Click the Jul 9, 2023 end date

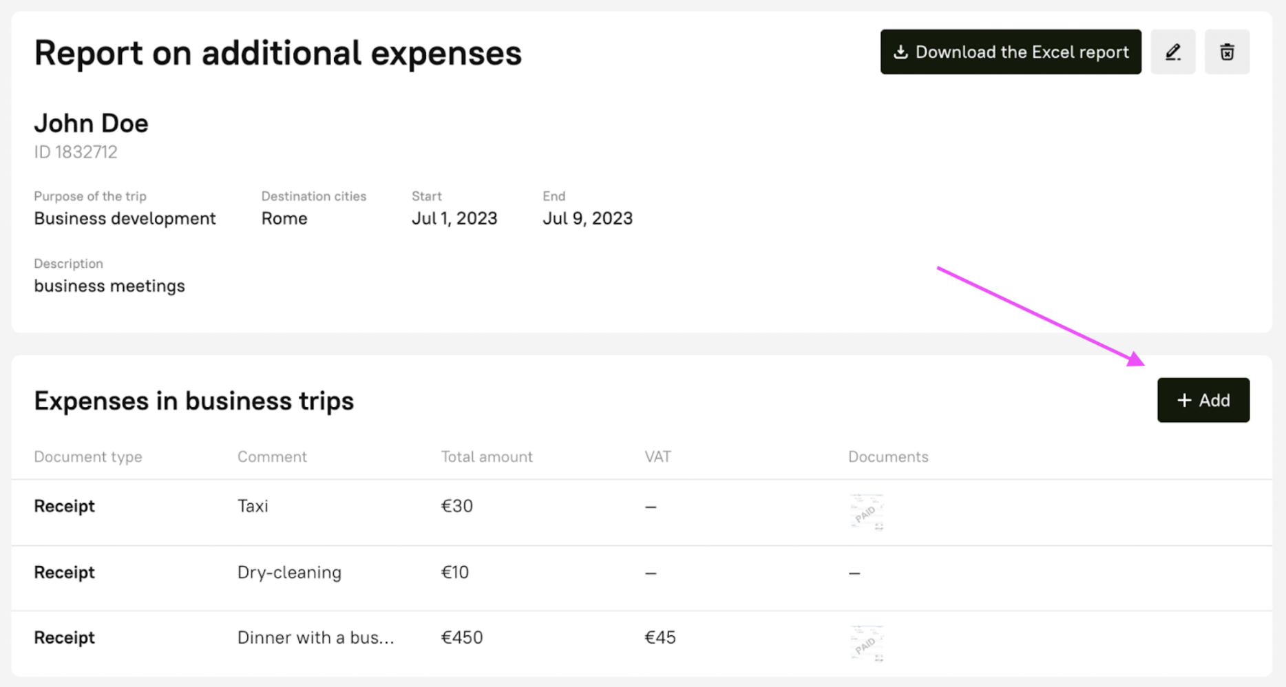[x=587, y=219]
